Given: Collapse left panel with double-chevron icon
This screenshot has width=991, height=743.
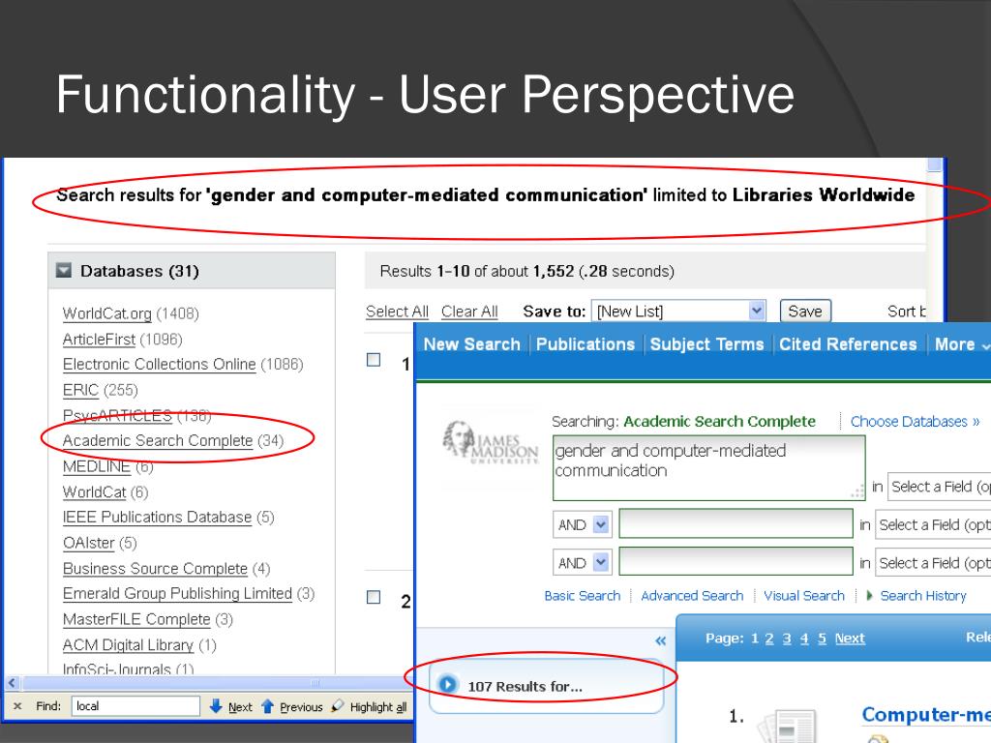Looking at the screenshot, I should [660, 640].
